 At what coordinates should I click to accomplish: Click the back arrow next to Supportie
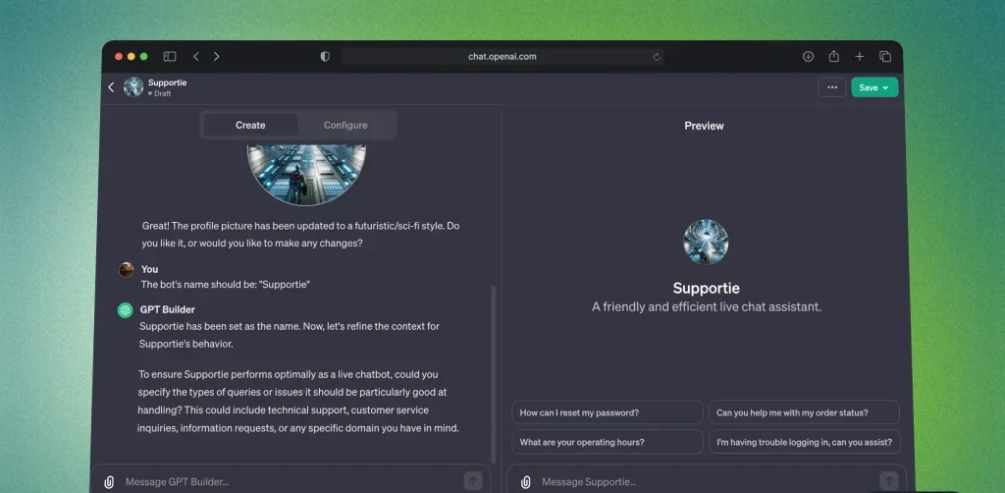click(111, 87)
